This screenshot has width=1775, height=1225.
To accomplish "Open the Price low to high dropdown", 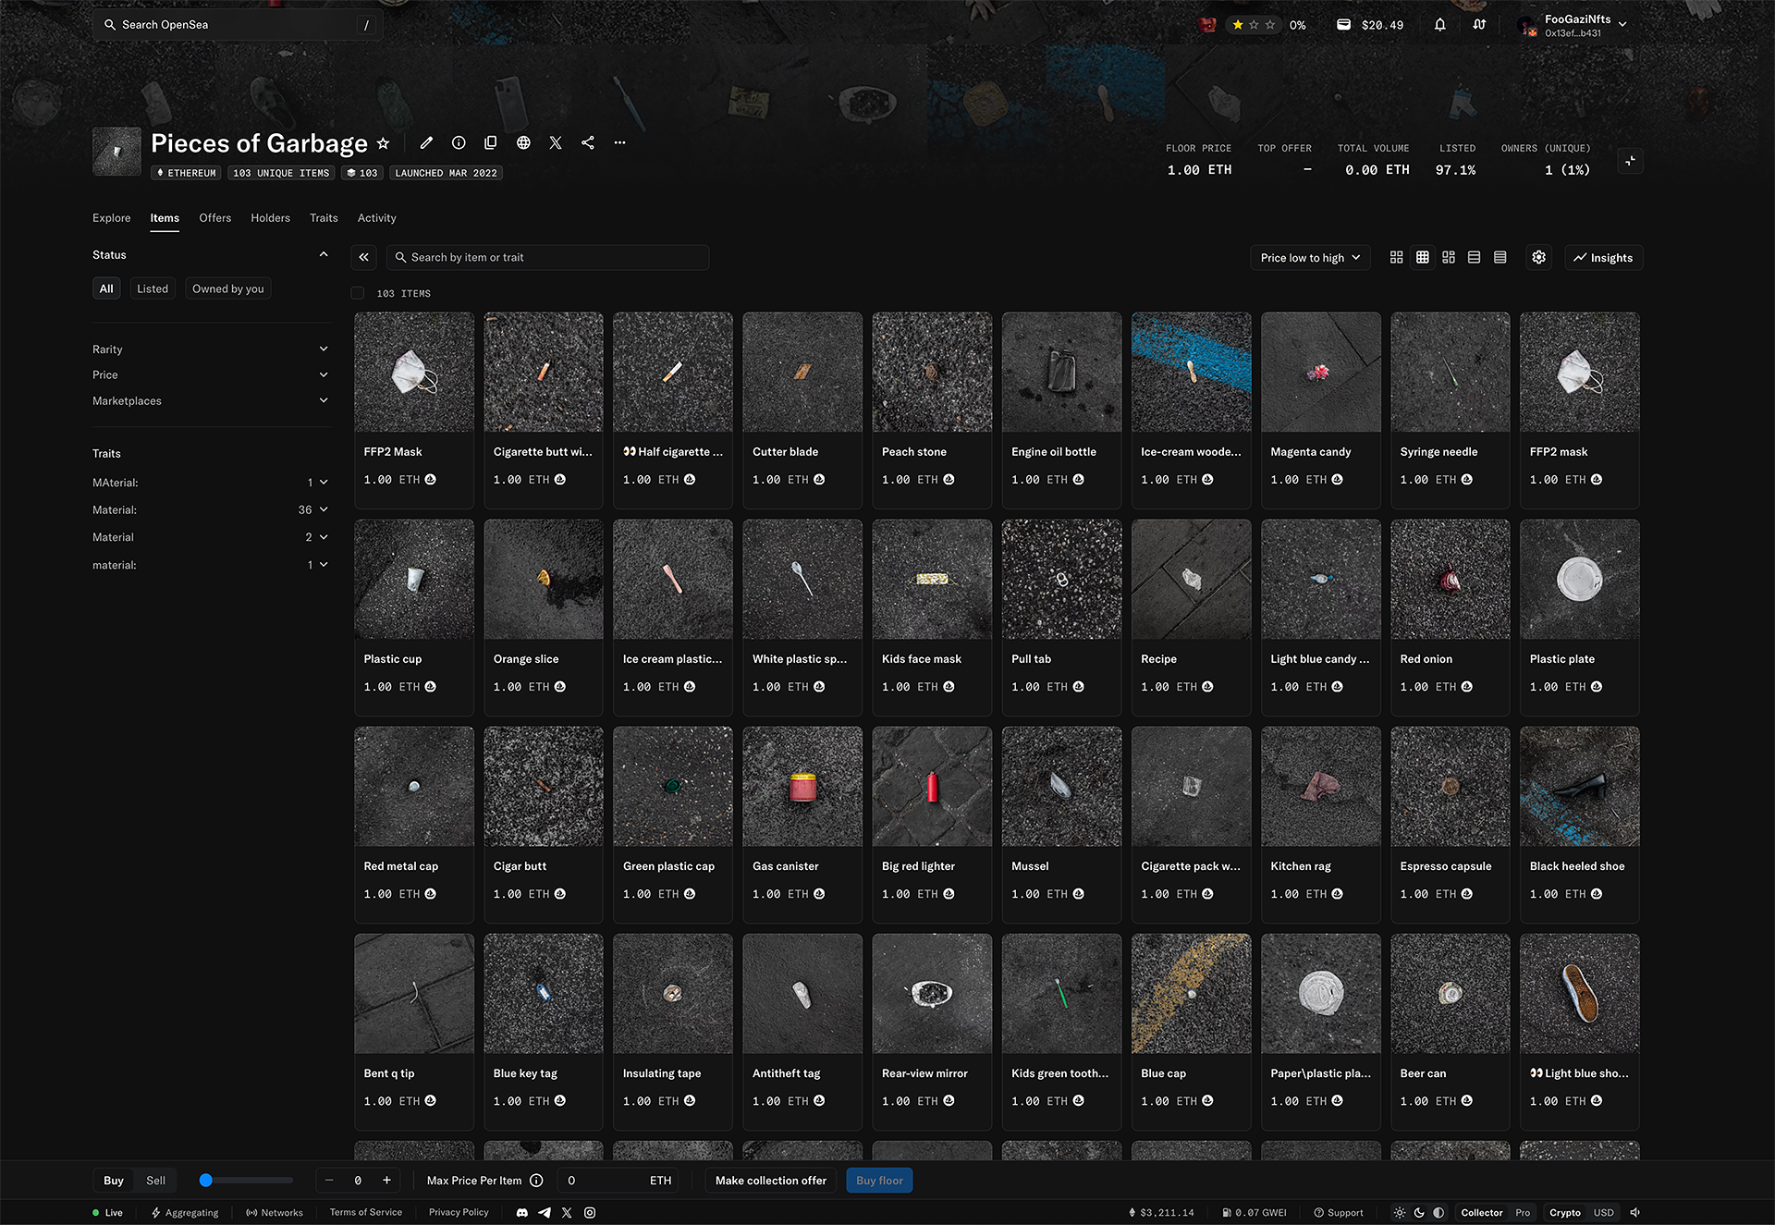I will pyautogui.click(x=1309, y=257).
